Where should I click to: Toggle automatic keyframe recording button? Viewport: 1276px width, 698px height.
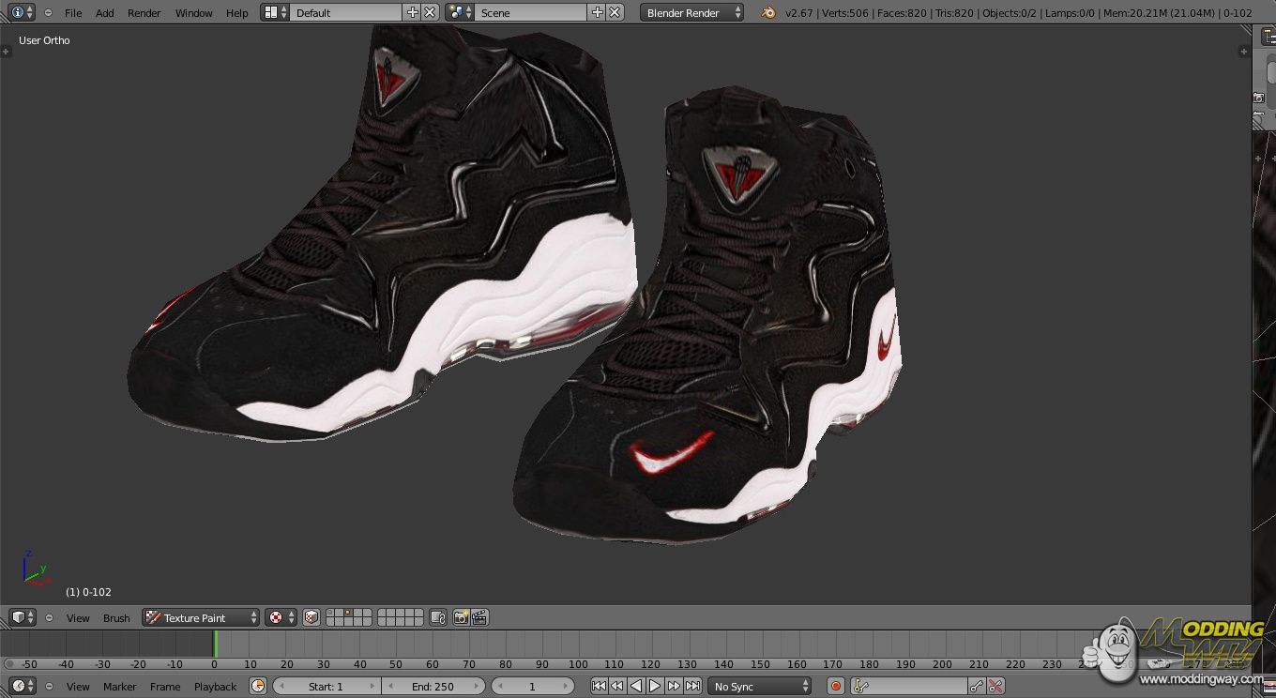coord(835,687)
